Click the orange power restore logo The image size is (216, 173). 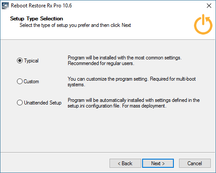point(203,24)
